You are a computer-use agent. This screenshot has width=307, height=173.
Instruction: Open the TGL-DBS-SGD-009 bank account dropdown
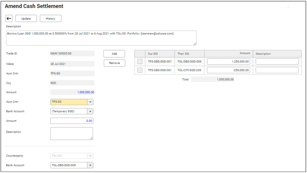(x=90, y=165)
